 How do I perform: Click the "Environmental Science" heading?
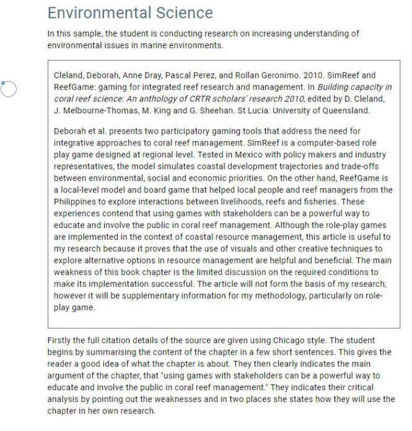pos(129,13)
